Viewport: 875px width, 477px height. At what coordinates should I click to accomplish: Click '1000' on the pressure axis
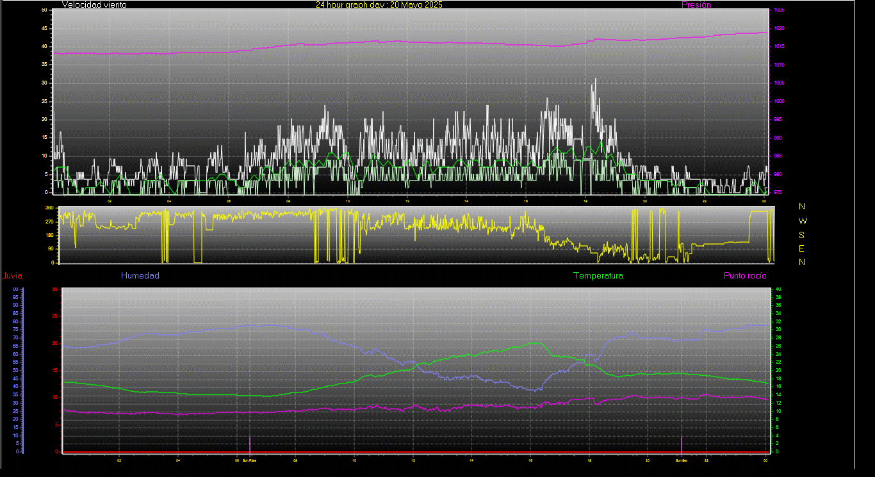pyautogui.click(x=779, y=101)
